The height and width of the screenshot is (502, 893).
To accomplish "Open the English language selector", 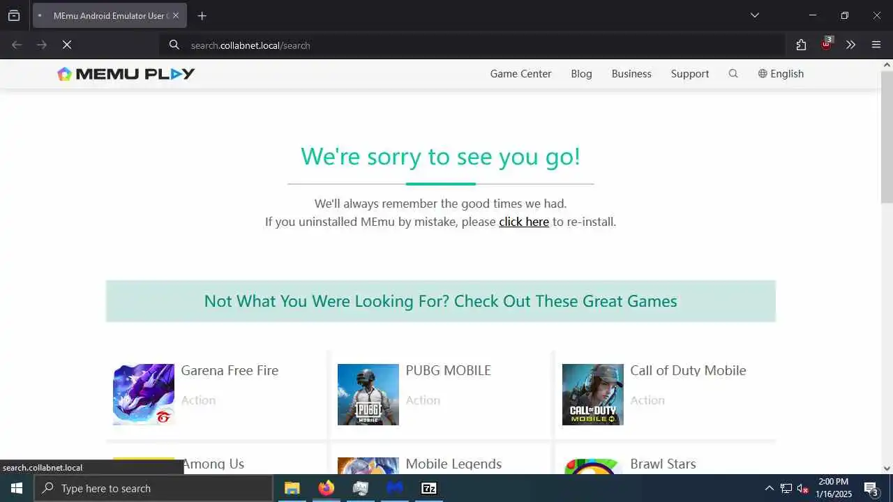I will click(x=781, y=74).
